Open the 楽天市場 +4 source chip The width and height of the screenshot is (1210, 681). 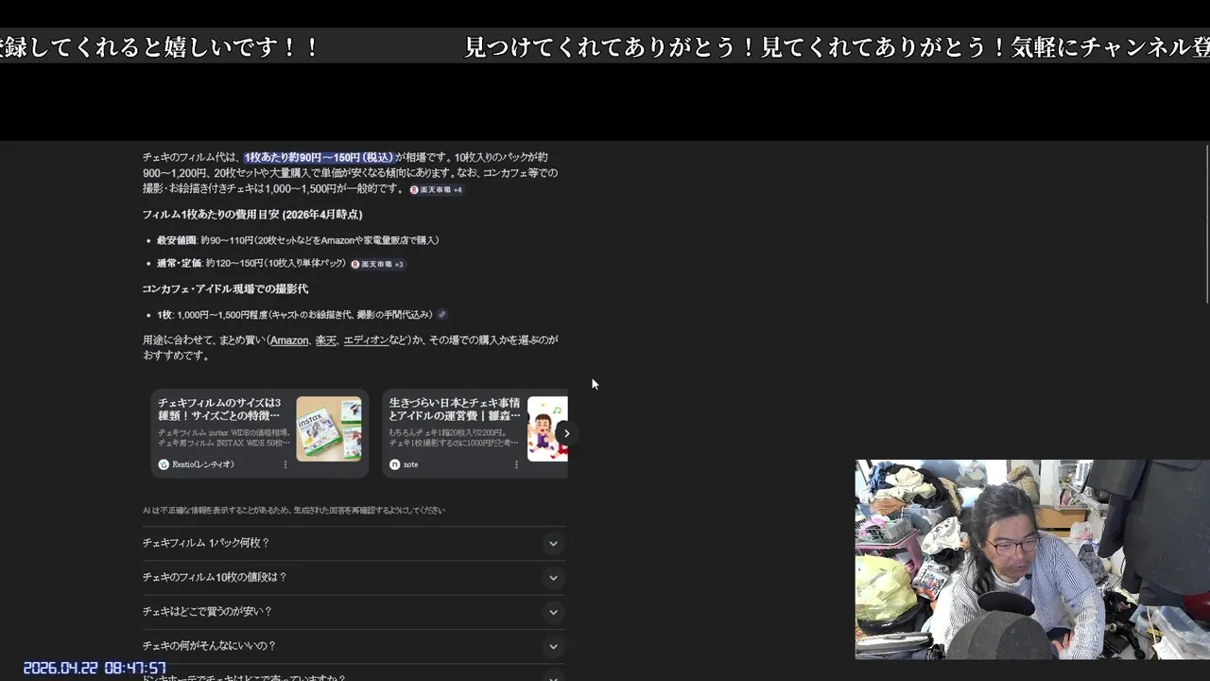point(436,190)
